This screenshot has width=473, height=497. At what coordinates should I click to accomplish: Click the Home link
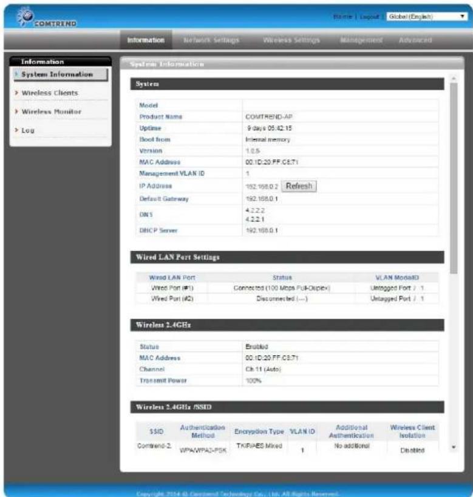click(x=343, y=16)
